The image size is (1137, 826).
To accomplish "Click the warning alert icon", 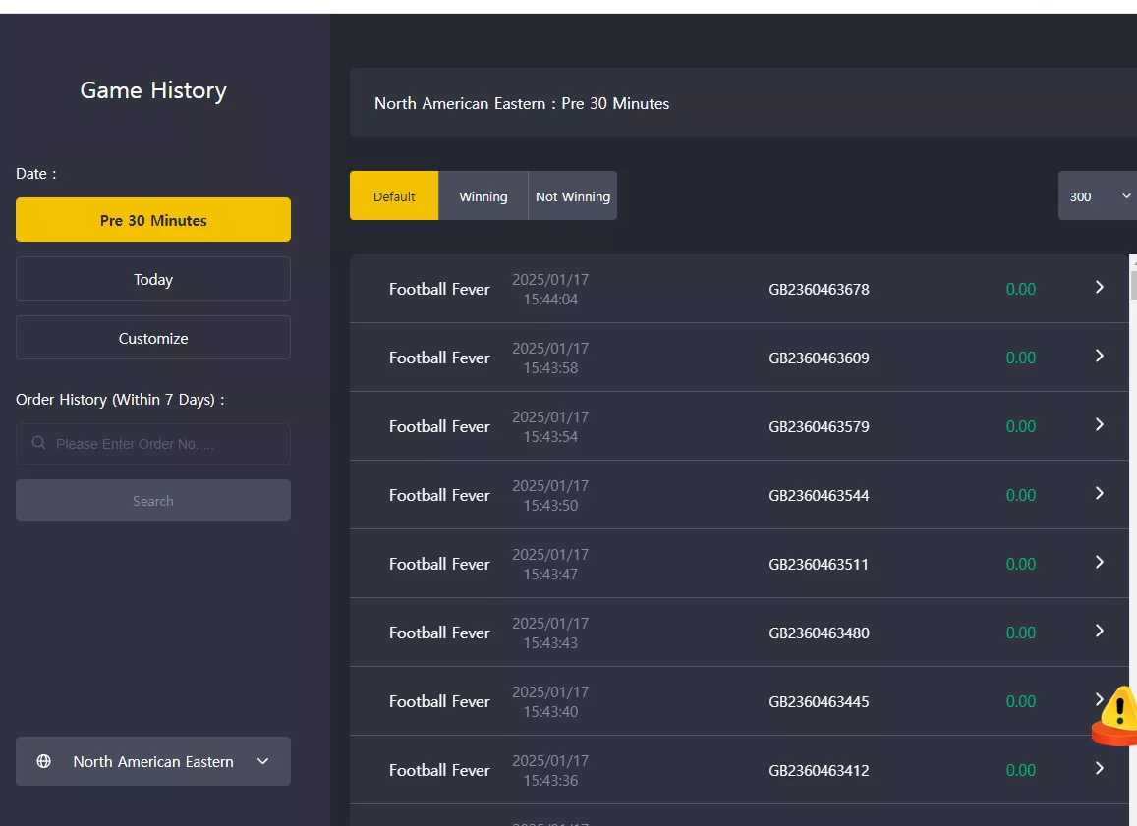I will point(1117,716).
